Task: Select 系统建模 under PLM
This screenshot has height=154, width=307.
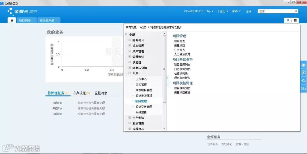Action: pyautogui.click(x=141, y=112)
